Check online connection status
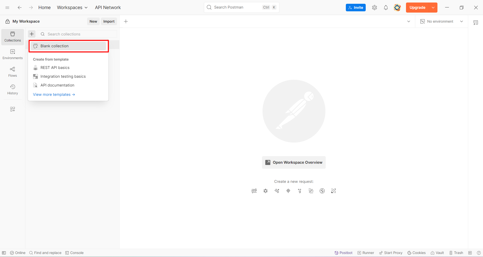 point(17,253)
